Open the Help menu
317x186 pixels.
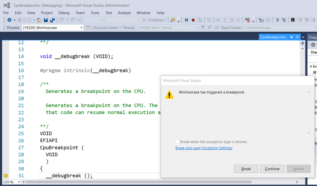tap(160, 13)
